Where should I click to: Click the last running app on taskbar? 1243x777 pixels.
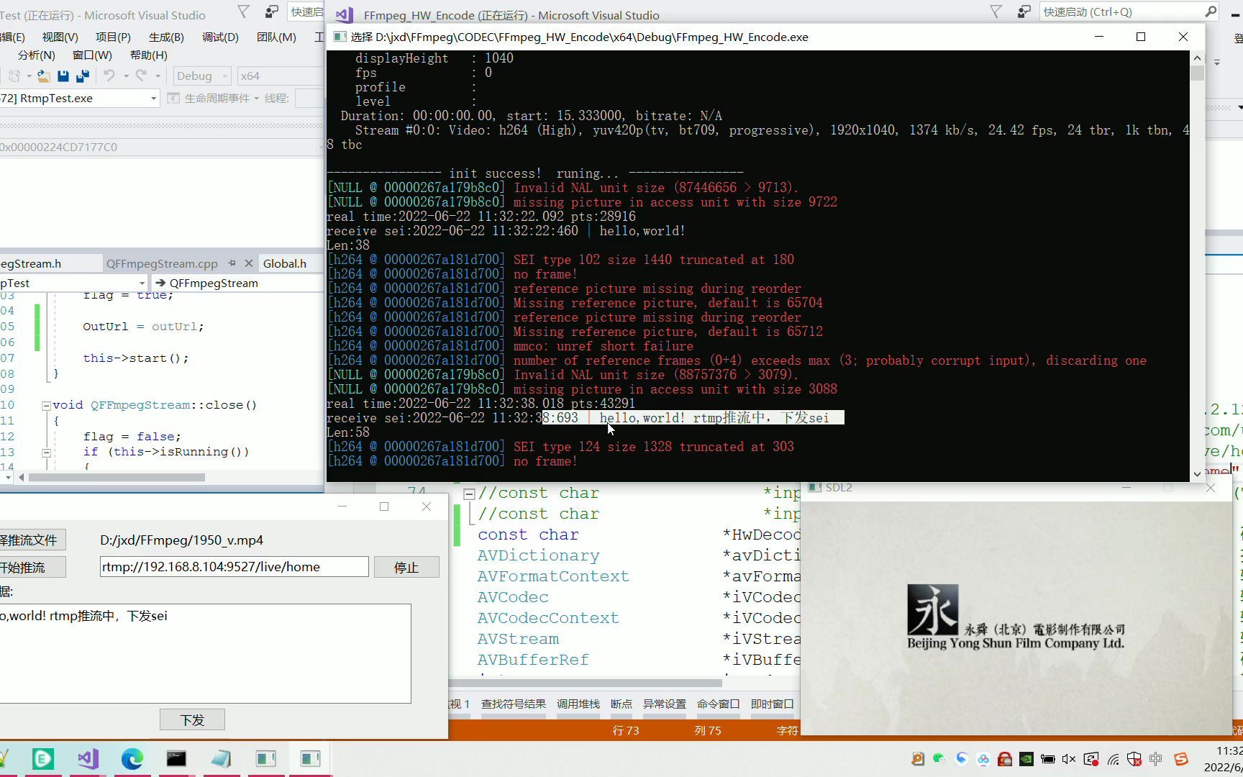[x=311, y=758]
